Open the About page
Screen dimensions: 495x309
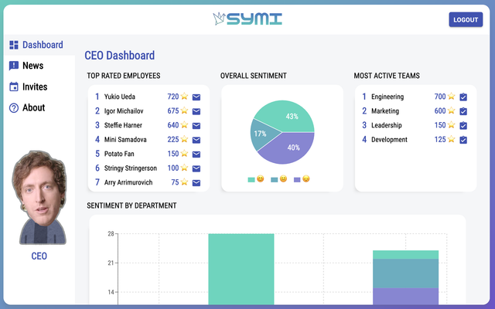tap(33, 107)
